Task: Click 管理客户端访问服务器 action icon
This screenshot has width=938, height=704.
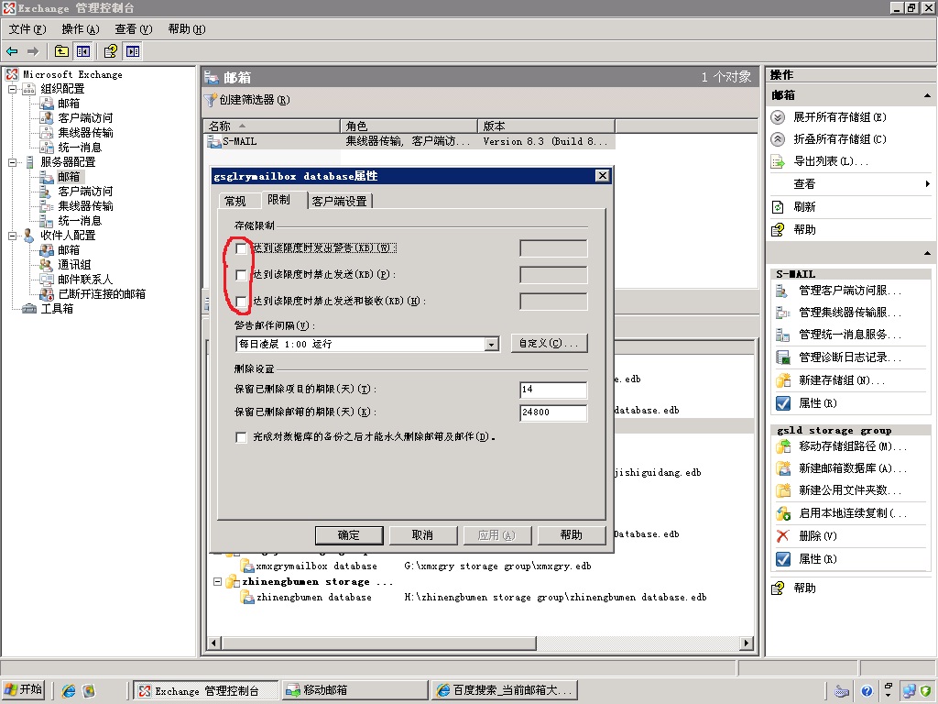Action: click(782, 291)
